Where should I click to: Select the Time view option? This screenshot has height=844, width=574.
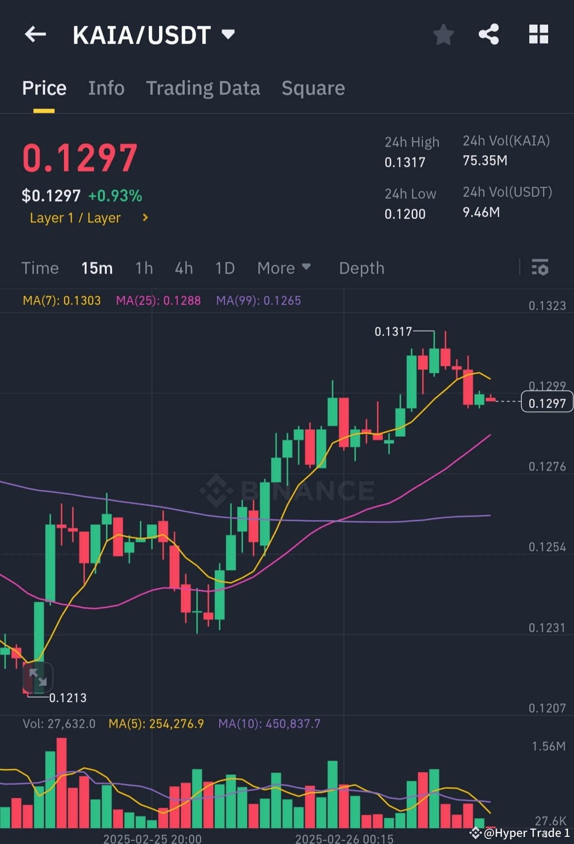(40, 268)
